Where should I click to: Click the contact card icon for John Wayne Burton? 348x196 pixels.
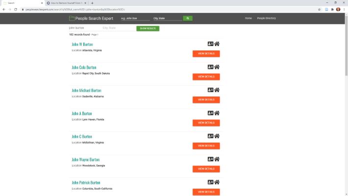pos(210,159)
